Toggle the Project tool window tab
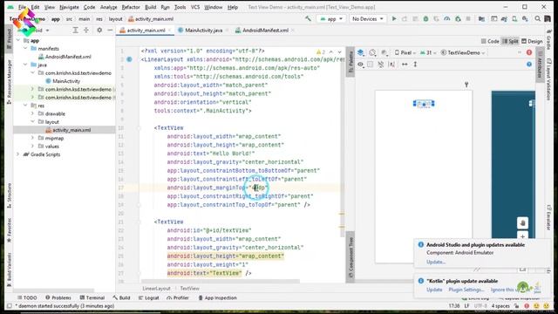558x314 pixels. pyautogui.click(x=9, y=38)
